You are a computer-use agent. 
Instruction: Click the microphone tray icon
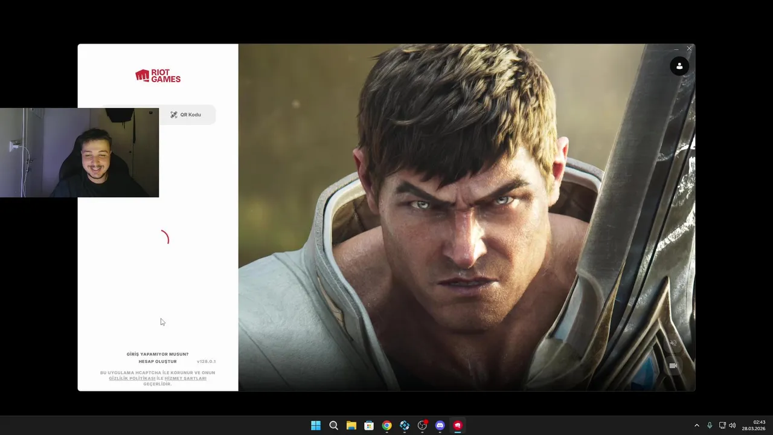coord(710,425)
